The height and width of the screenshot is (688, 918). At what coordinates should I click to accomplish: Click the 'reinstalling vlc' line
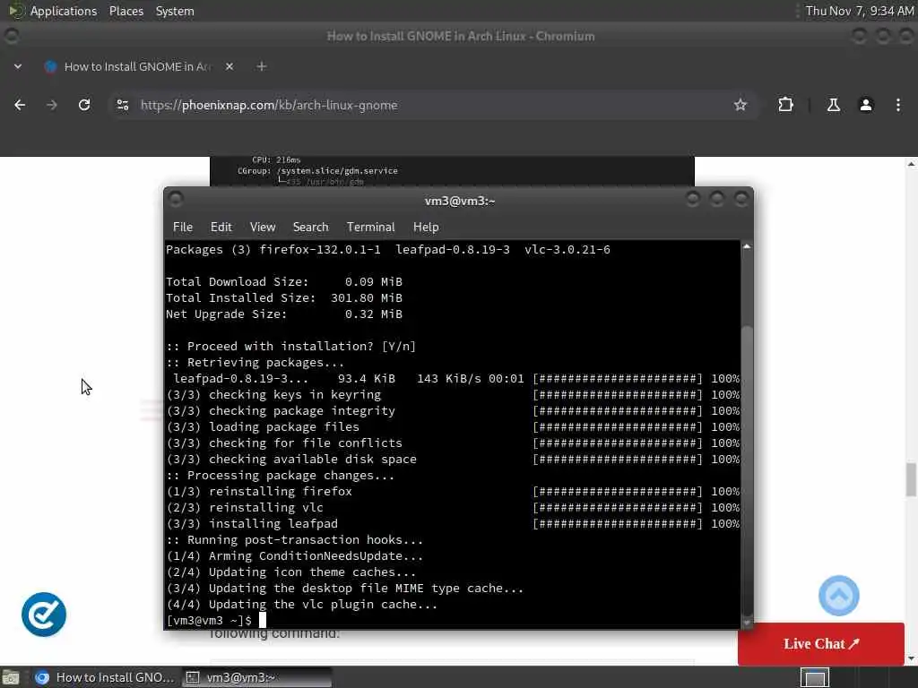245,507
